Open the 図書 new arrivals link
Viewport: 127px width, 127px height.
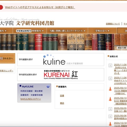(x=62, y=96)
